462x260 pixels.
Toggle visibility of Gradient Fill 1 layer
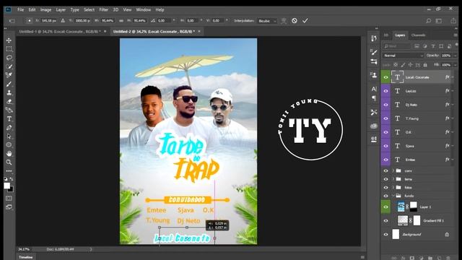(385, 220)
